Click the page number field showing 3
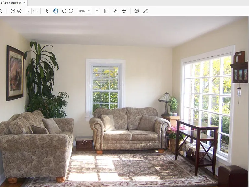This screenshot has width=249, height=187. (29, 11)
